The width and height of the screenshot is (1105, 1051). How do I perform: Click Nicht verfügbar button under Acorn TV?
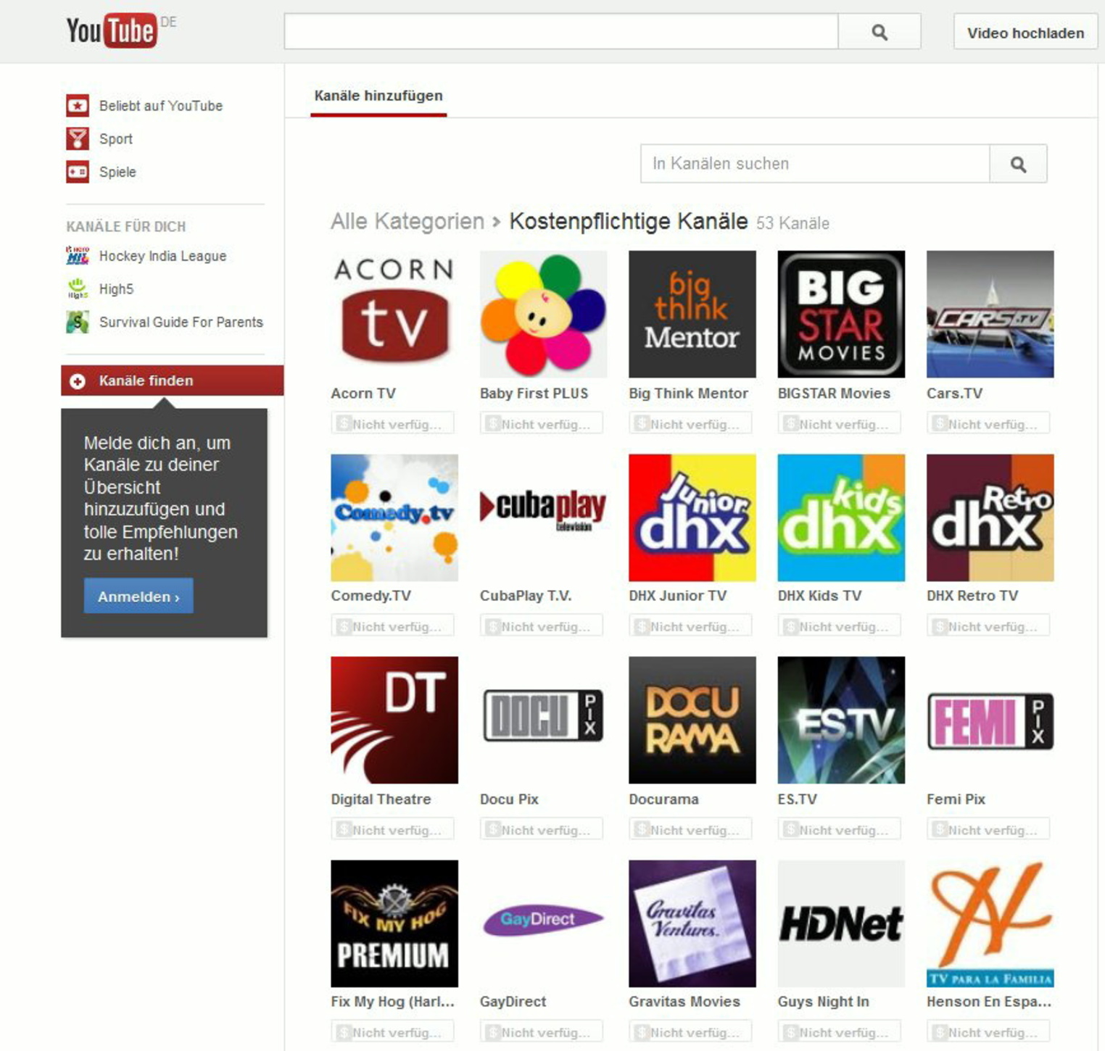click(392, 423)
